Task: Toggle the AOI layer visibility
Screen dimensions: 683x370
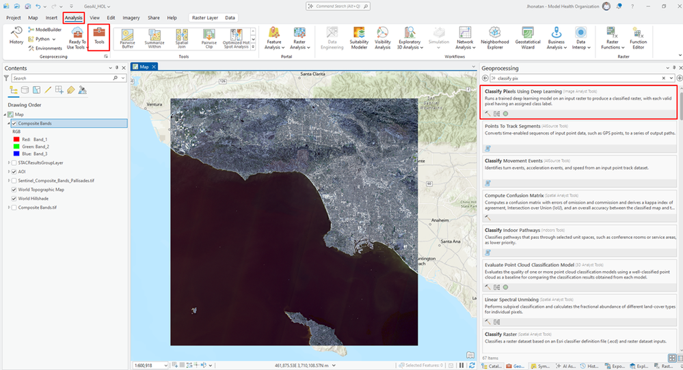Action: pyautogui.click(x=14, y=172)
